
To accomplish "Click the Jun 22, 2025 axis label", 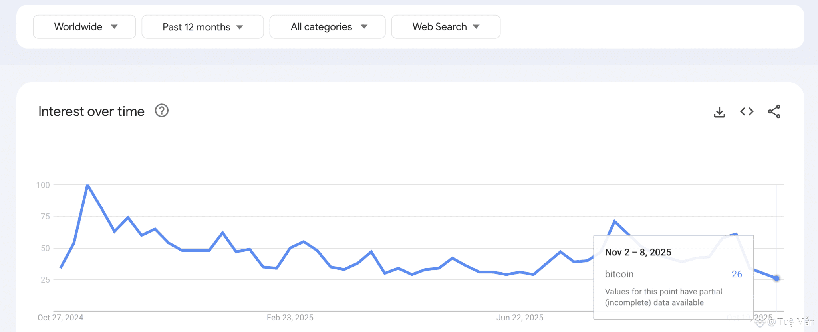I will (520, 318).
